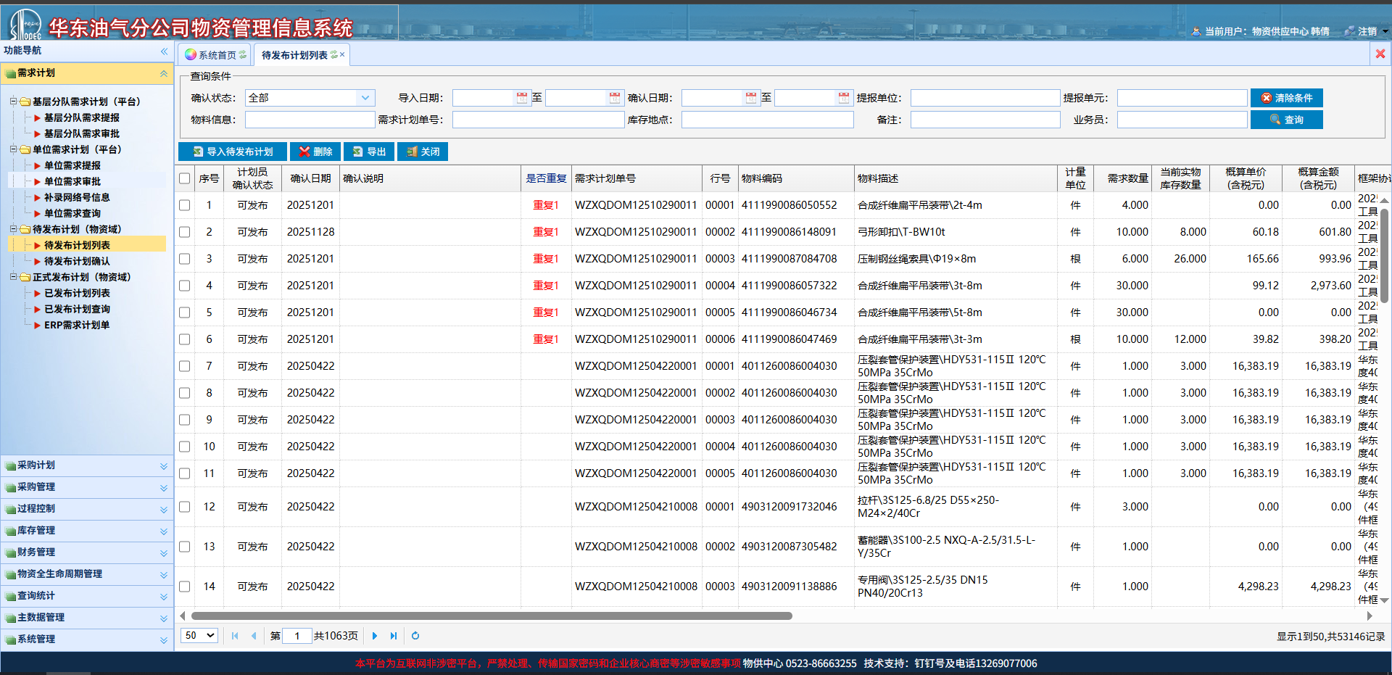Click the table horizontal scrollbar
Viewport: 1392px width, 675px height.
492,616
